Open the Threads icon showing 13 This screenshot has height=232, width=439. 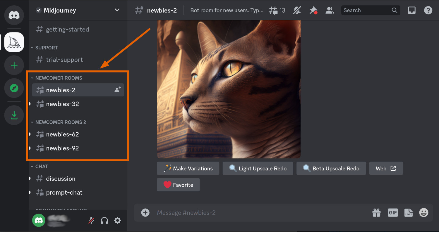[277, 11]
